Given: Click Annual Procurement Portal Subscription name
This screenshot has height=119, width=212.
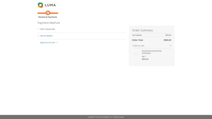Looking at the screenshot, I should [151, 52].
